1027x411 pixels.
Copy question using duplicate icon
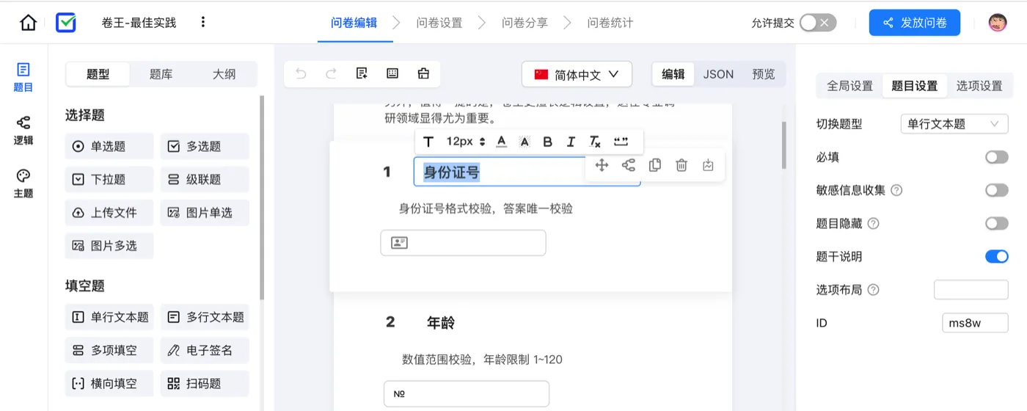tap(655, 165)
